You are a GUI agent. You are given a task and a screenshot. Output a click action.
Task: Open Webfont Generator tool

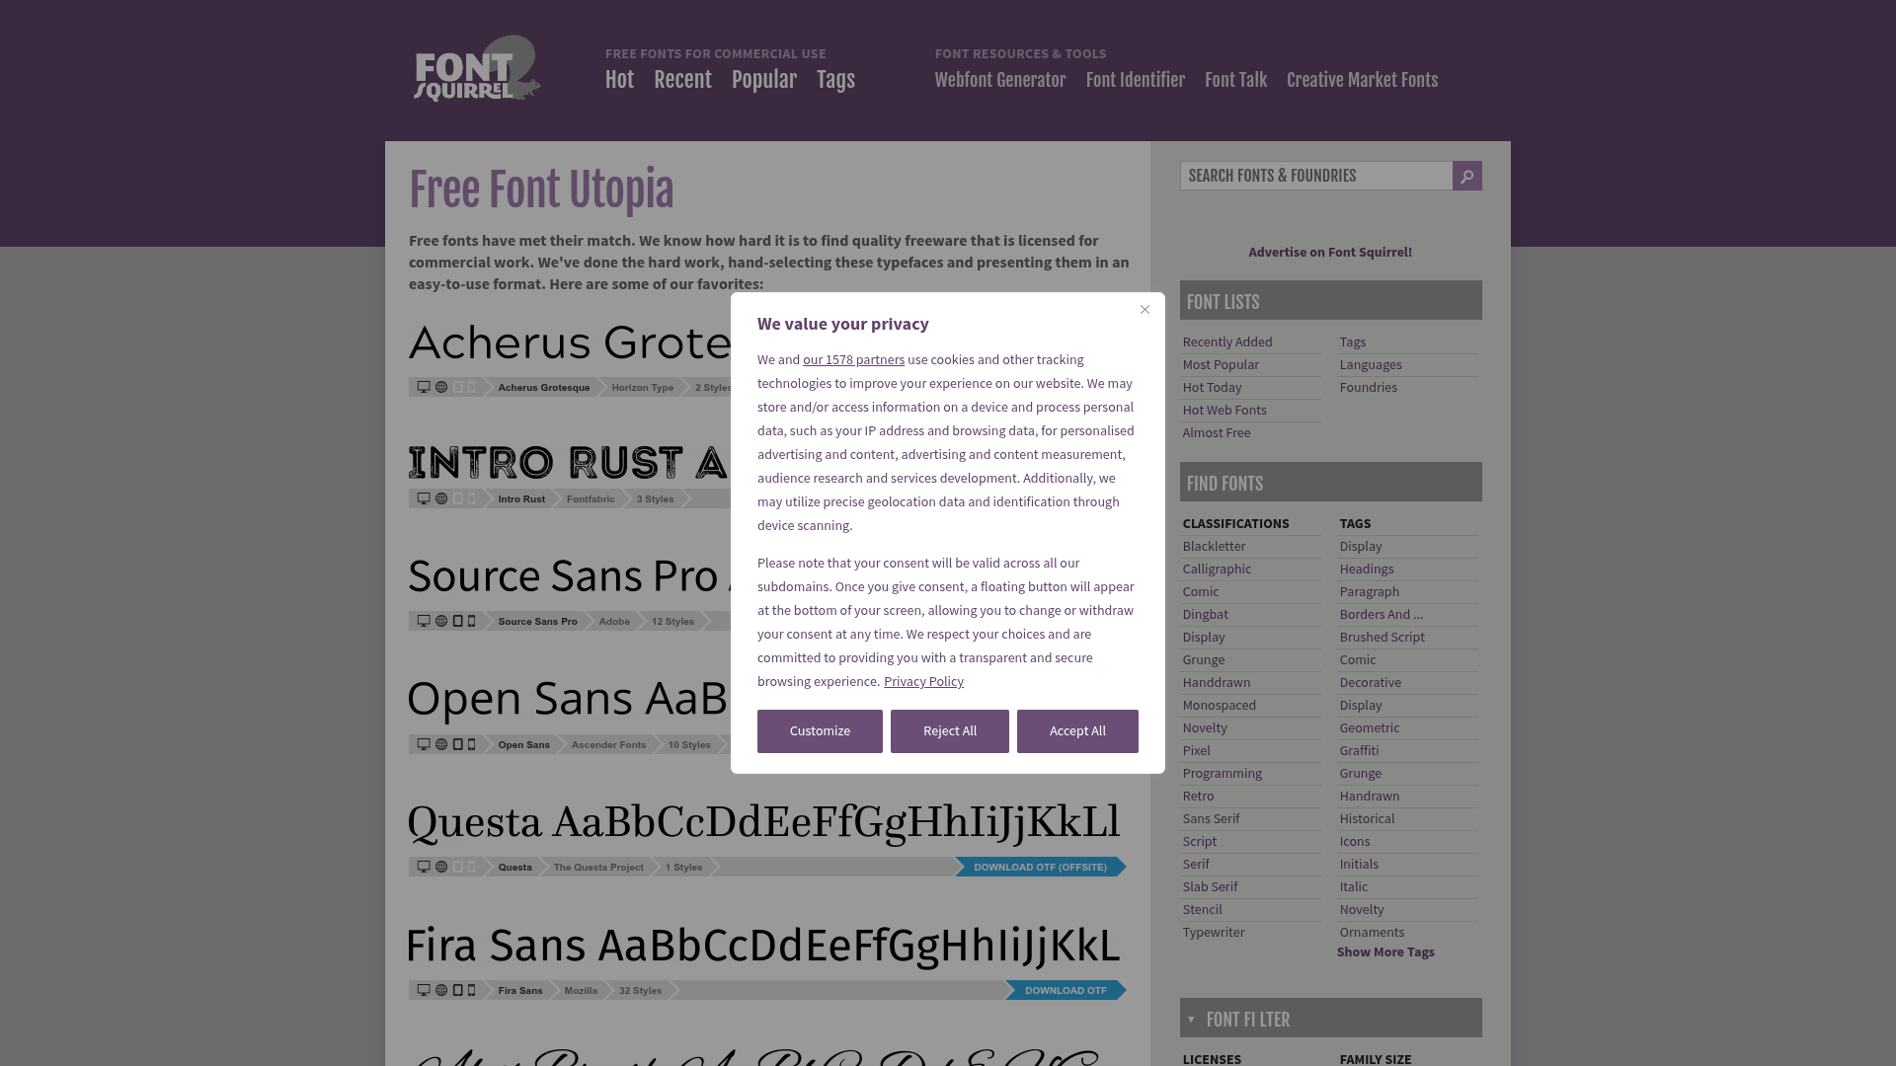point(1000,80)
